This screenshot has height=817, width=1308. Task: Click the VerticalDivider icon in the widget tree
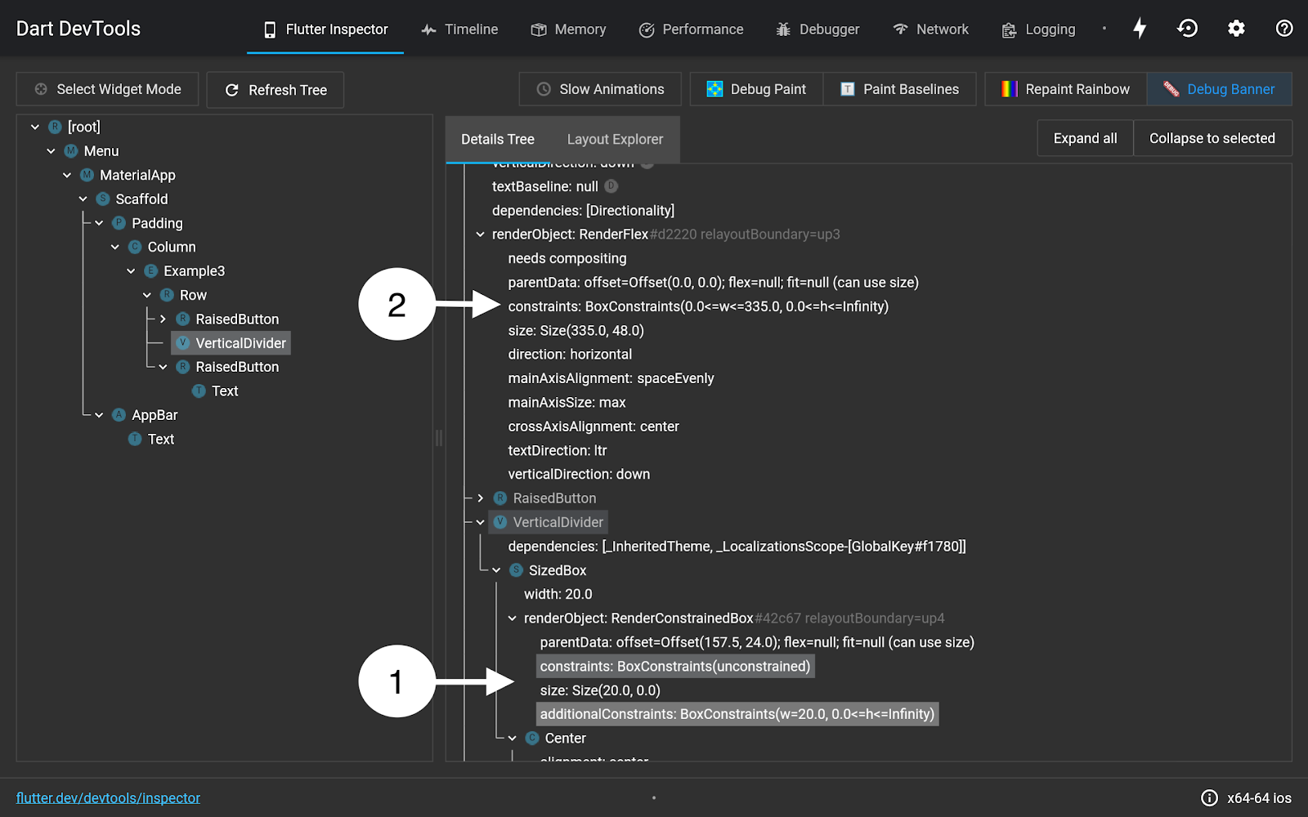coord(183,343)
